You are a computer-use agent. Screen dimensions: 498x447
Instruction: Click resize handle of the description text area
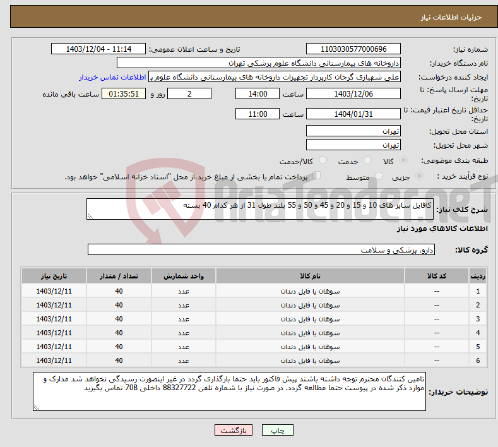[x=90, y=217]
